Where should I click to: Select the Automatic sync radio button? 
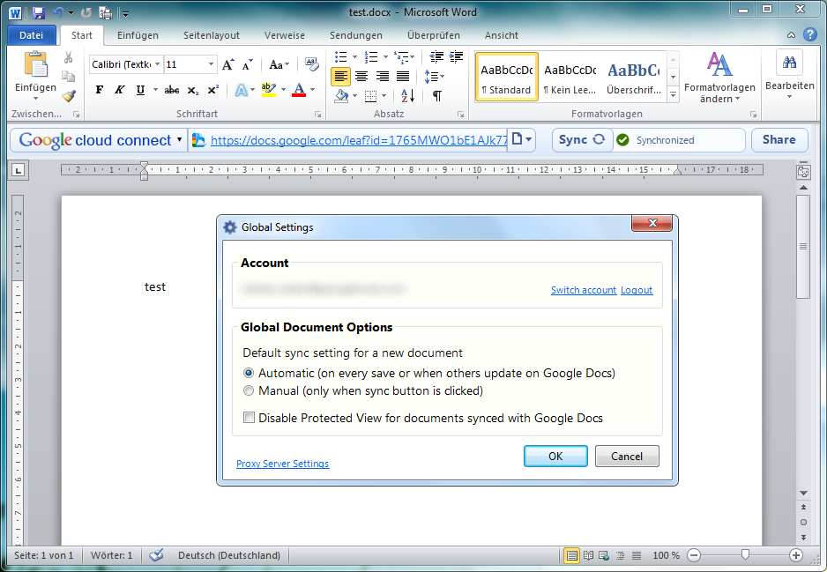249,373
